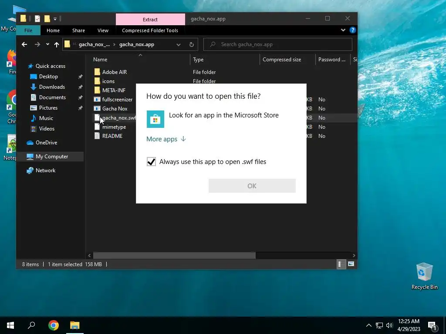Viewport: 446px width, 334px height.
Task: Click the Forward navigation arrow
Action: (37, 44)
